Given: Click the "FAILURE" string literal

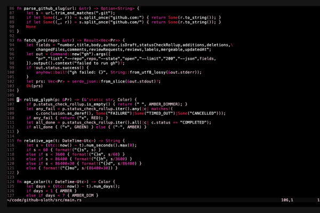Looking at the screenshot, I should 120,113.
